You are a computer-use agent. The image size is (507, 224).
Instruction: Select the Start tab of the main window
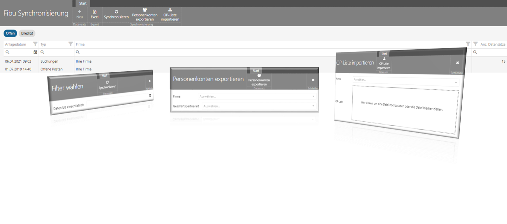coord(83,3)
